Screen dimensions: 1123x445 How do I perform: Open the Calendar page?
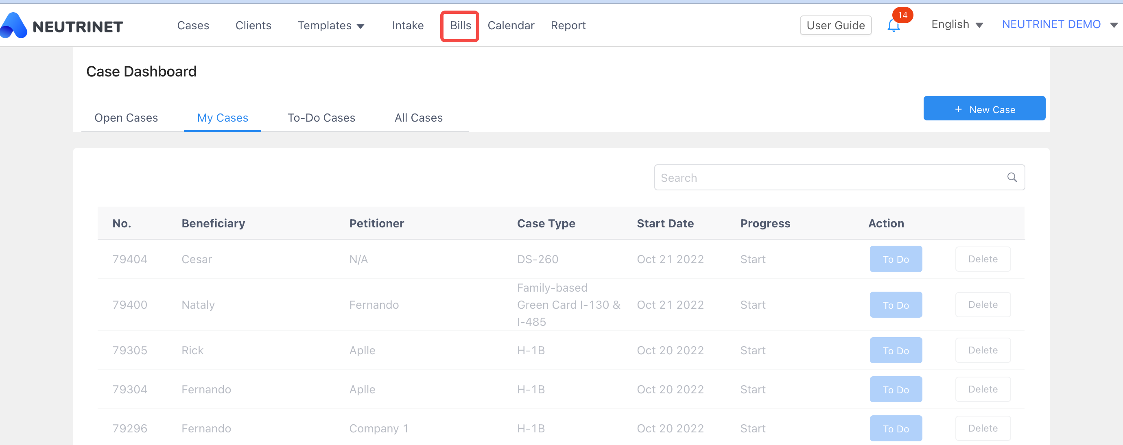tap(511, 25)
